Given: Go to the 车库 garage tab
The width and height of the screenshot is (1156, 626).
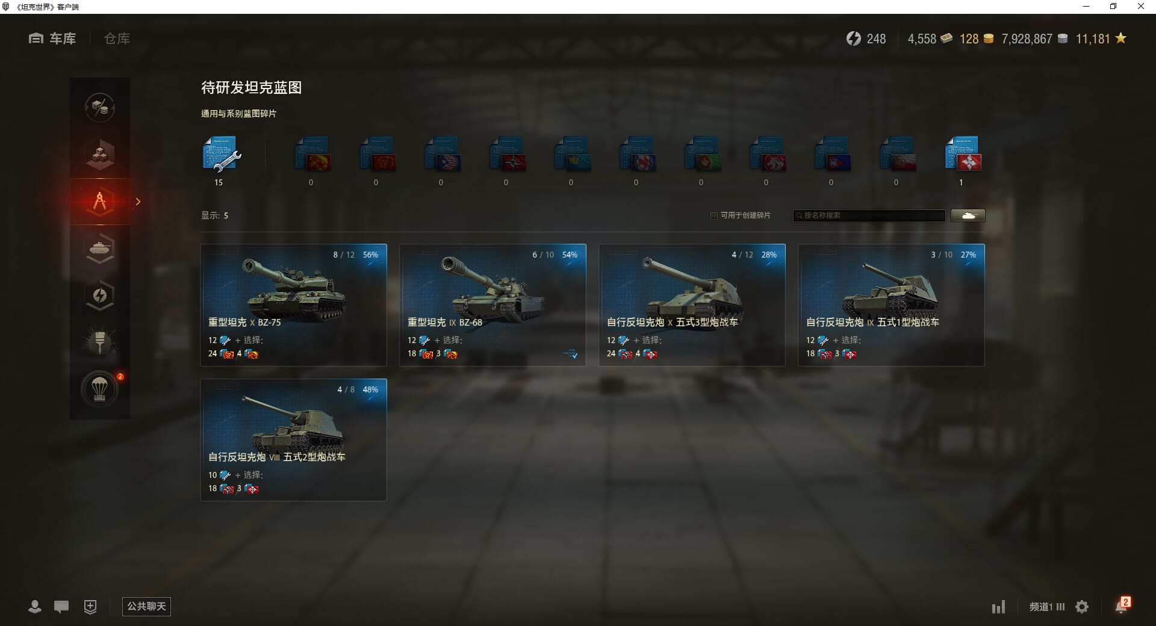Looking at the screenshot, I should 52,39.
